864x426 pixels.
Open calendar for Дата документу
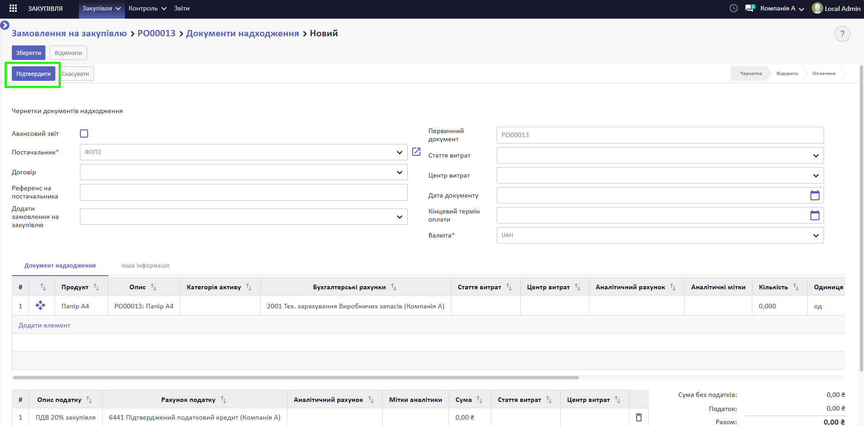click(815, 195)
